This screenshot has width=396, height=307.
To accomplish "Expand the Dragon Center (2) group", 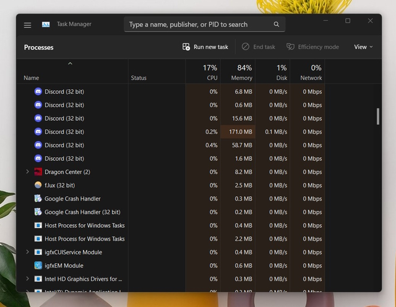I will point(27,172).
